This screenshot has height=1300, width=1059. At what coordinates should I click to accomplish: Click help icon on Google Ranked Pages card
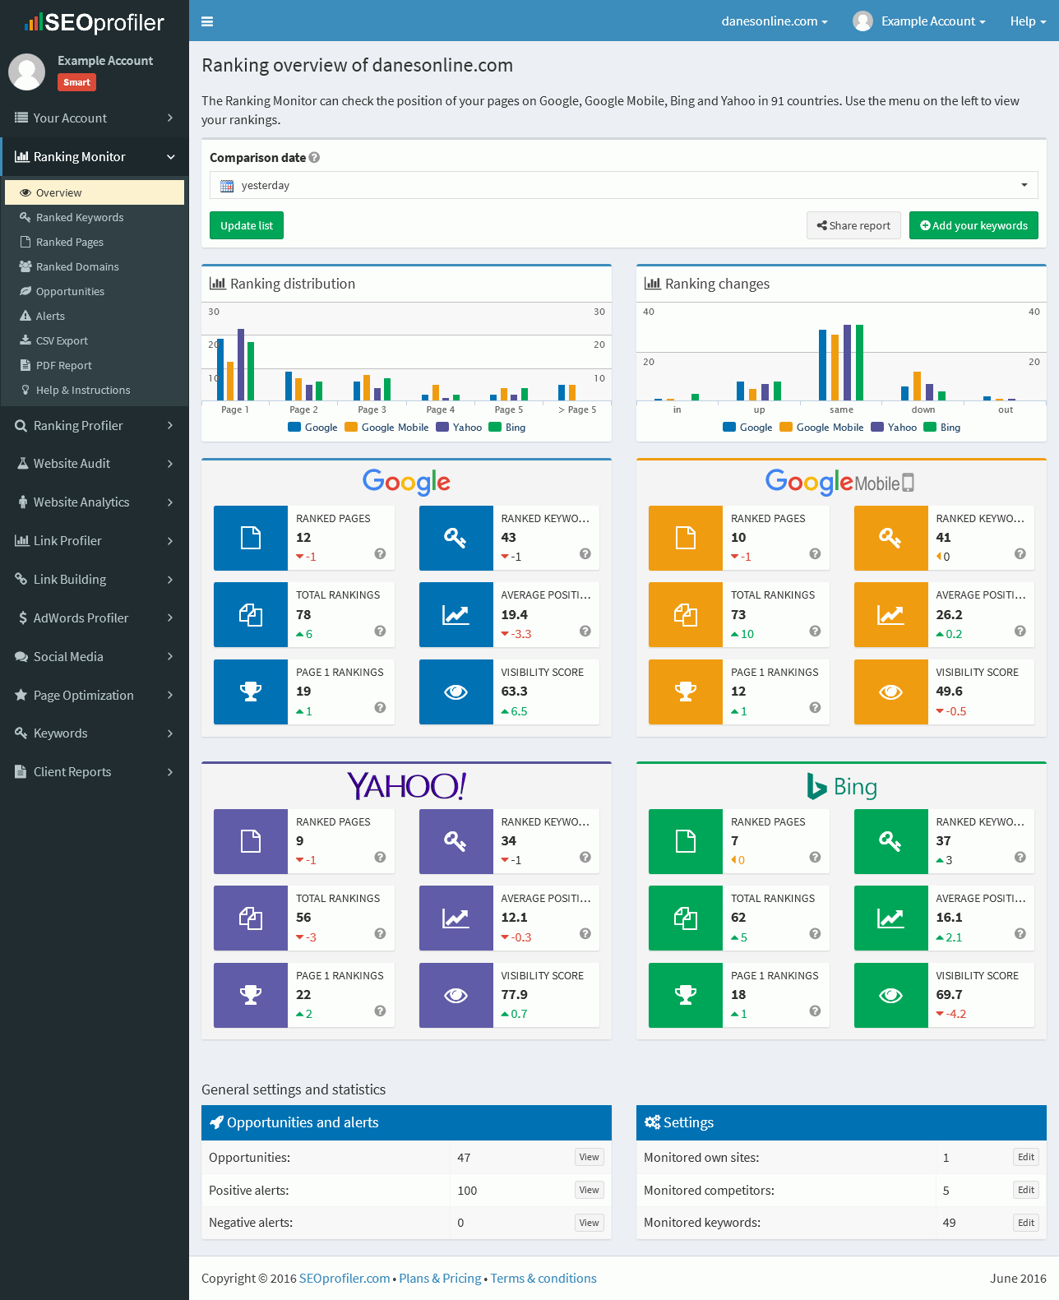(x=380, y=553)
